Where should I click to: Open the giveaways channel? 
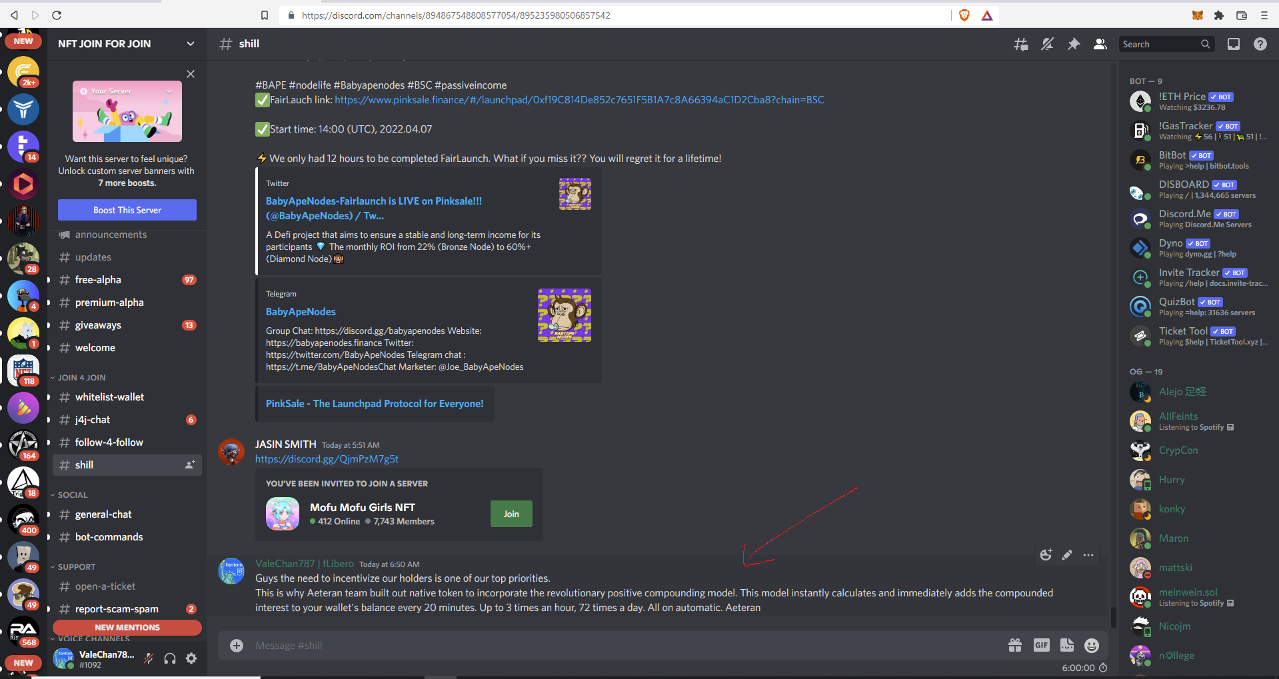click(x=127, y=325)
